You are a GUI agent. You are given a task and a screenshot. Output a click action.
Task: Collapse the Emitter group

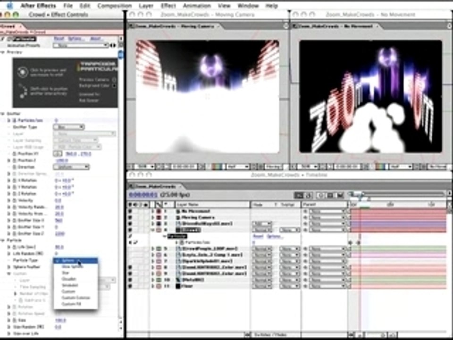point(3,114)
